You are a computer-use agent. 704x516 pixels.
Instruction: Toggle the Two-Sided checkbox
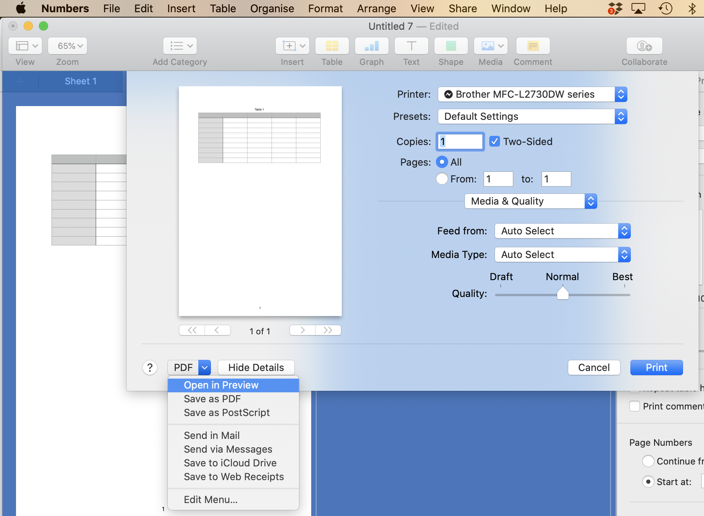coord(495,142)
